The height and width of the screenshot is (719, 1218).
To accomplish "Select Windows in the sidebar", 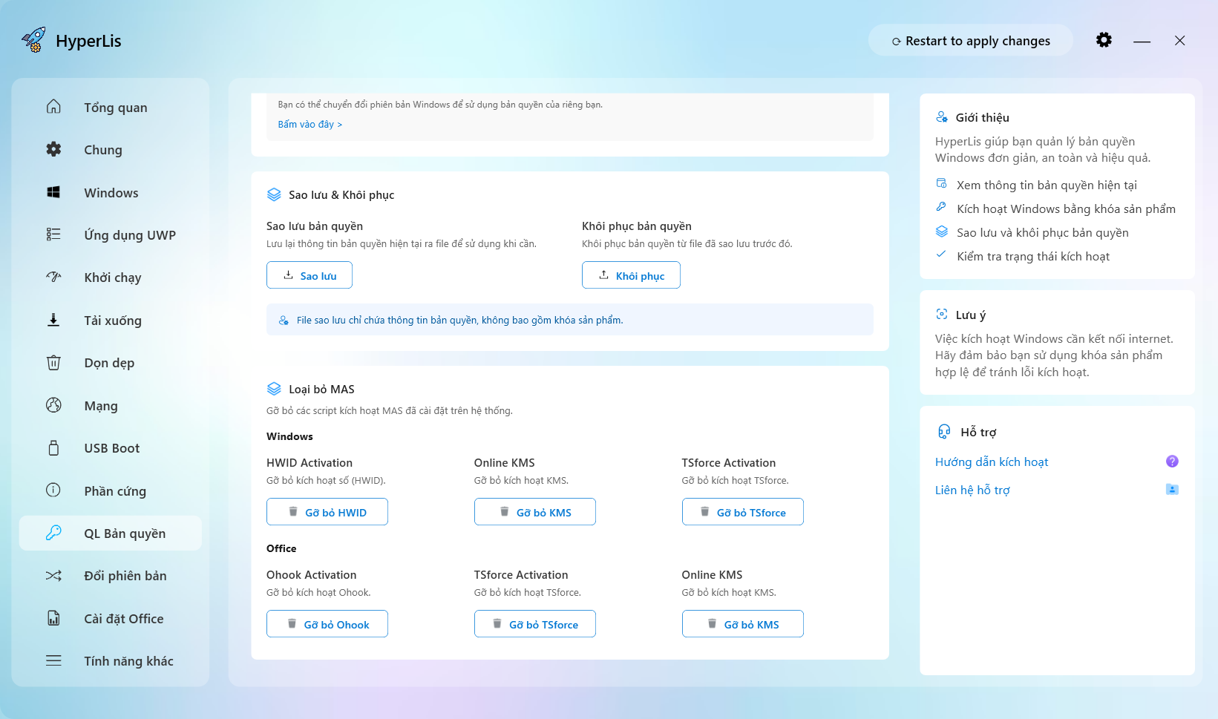I will point(110,193).
